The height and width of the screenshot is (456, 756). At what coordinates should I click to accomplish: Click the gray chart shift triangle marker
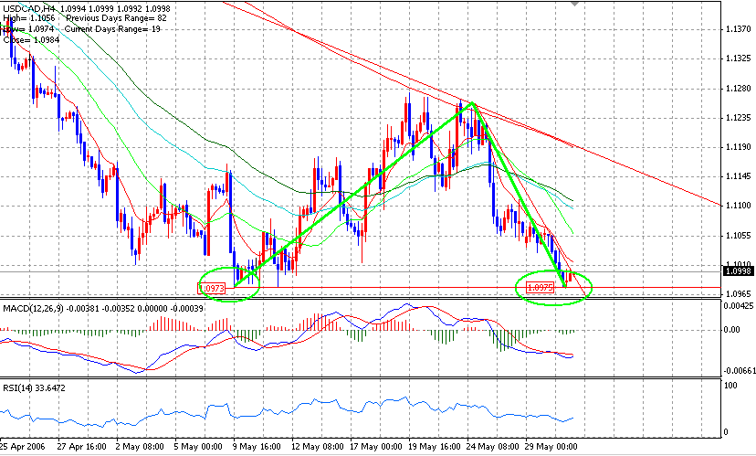point(573,4)
